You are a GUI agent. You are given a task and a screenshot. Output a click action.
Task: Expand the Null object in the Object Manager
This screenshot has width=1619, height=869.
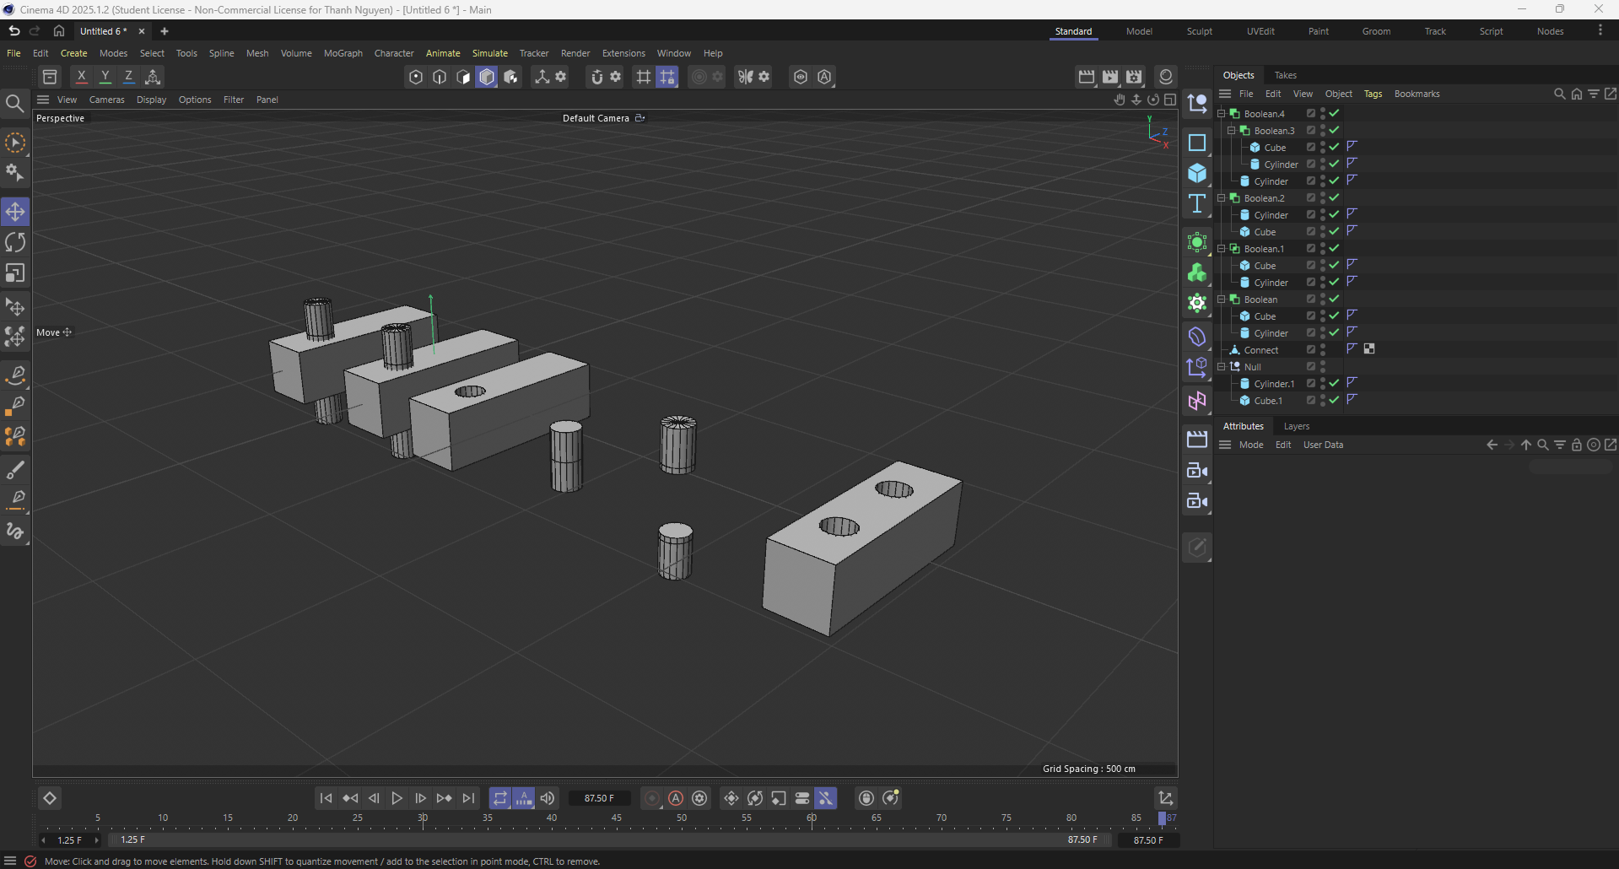pyautogui.click(x=1222, y=367)
